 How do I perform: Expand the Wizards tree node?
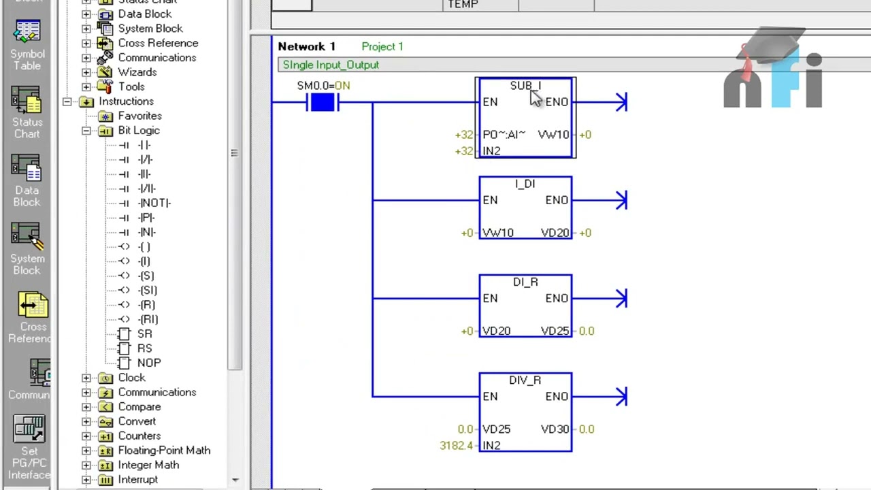(x=86, y=72)
